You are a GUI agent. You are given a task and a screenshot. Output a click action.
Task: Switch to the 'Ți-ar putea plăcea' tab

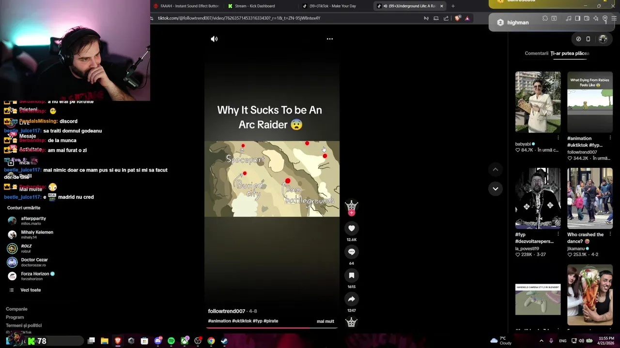[570, 53]
